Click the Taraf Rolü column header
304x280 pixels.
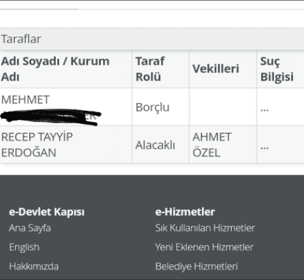click(160, 69)
